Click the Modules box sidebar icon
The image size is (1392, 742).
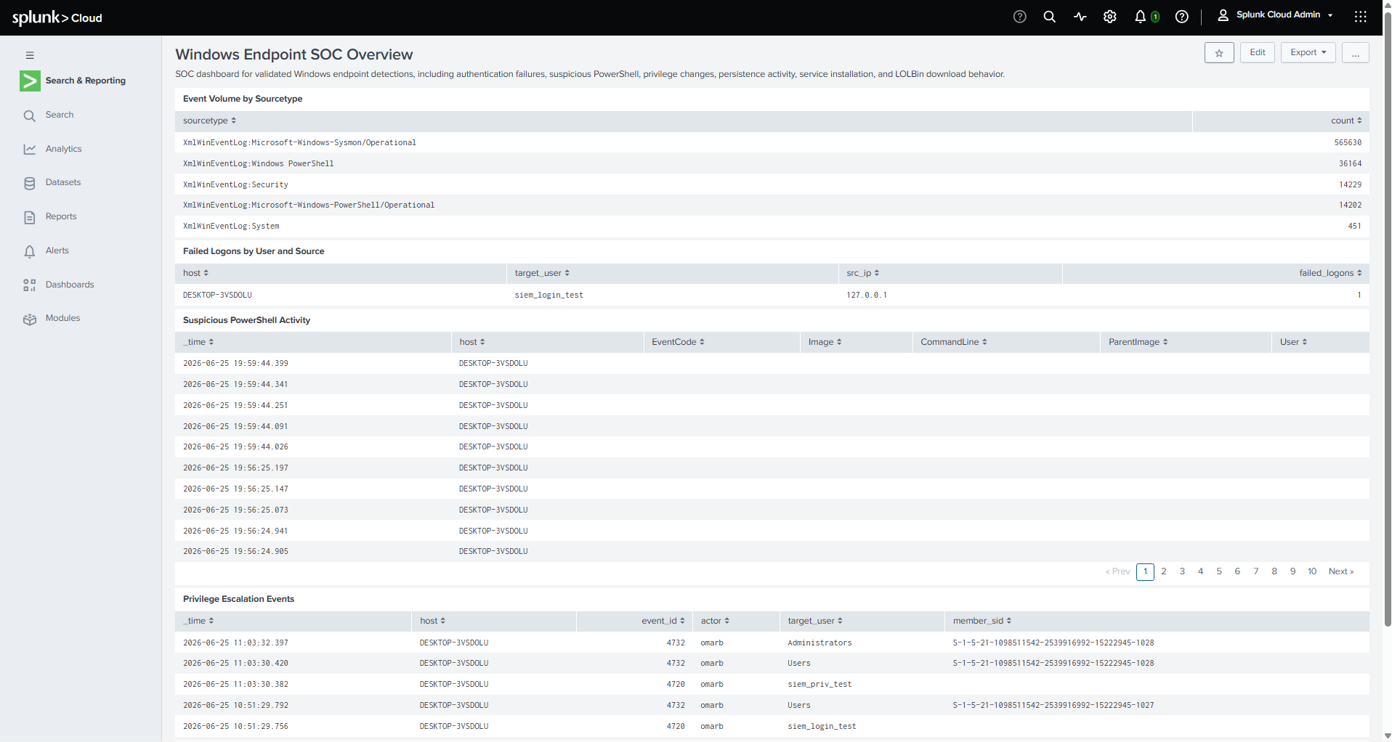coord(30,319)
